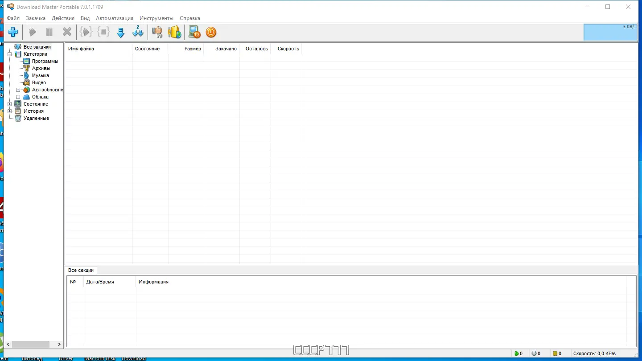Screen dimensions: 642x361
Task: Click the scheduler icon with the clock overlay
Action: [x=194, y=32]
